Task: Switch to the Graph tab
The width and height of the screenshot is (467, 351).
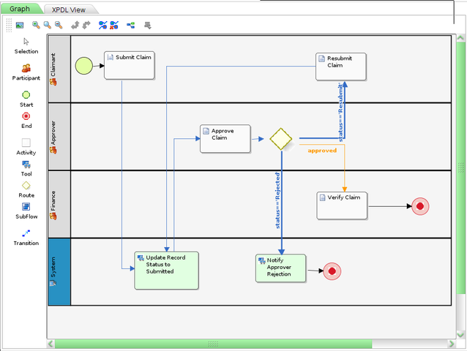Action: click(20, 9)
